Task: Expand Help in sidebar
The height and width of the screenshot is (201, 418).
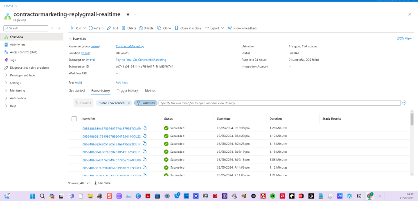Action: pos(13,106)
